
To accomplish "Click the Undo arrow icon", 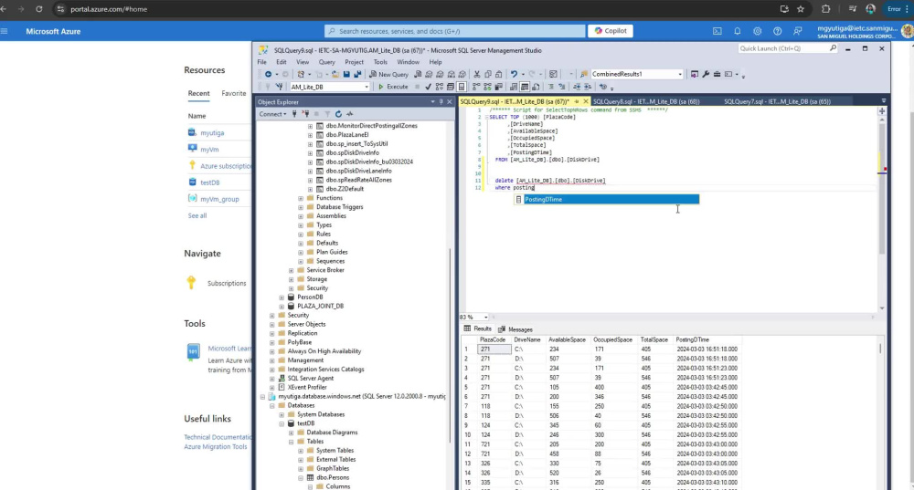I will tap(514, 75).
